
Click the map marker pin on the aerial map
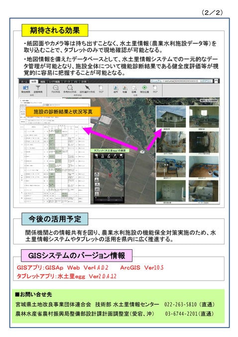point(142,152)
